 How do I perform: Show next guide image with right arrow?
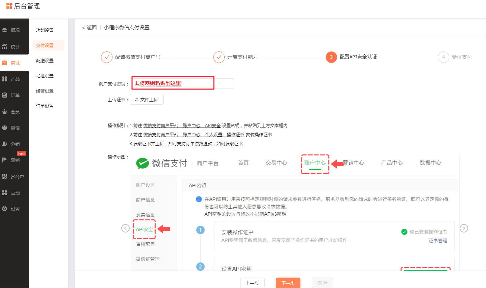pos(464,228)
